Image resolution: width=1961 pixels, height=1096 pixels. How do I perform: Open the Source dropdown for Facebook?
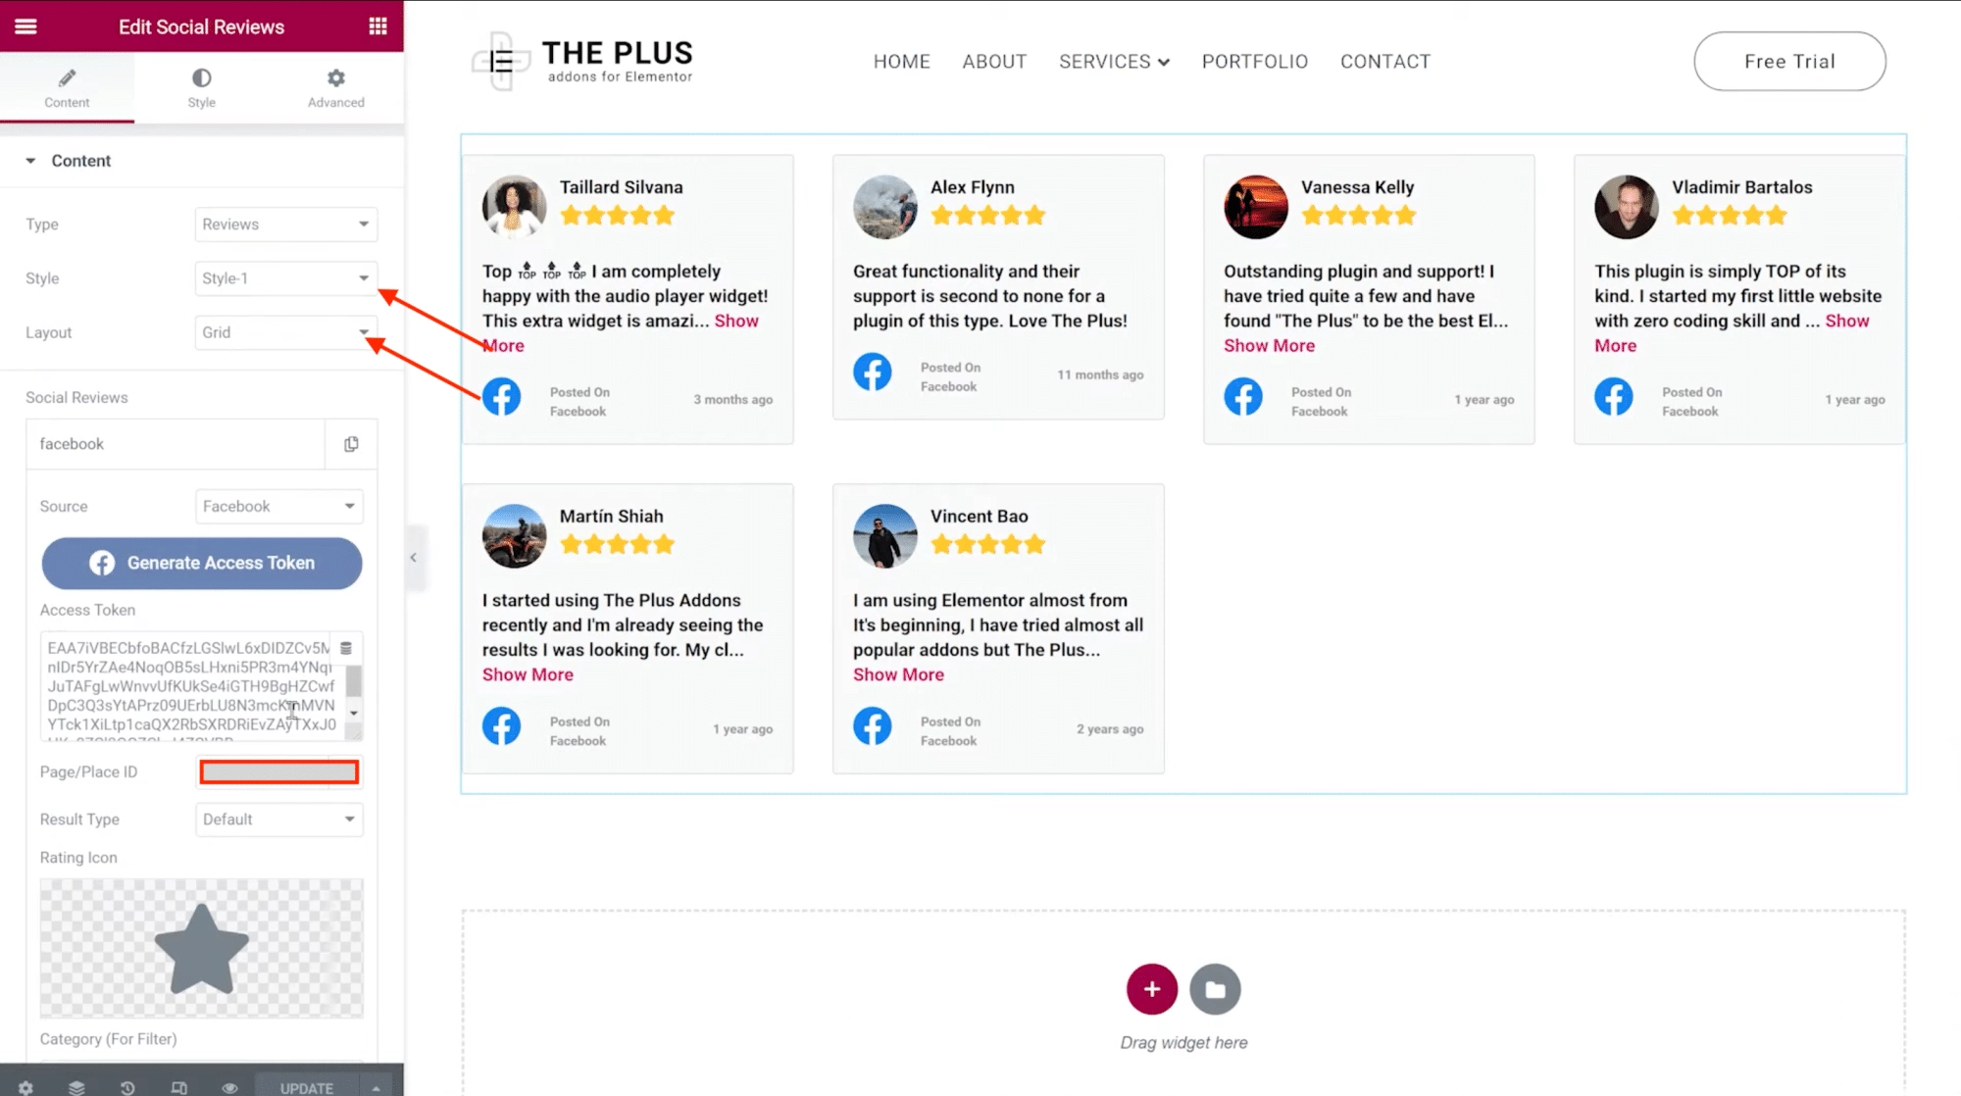click(x=277, y=505)
